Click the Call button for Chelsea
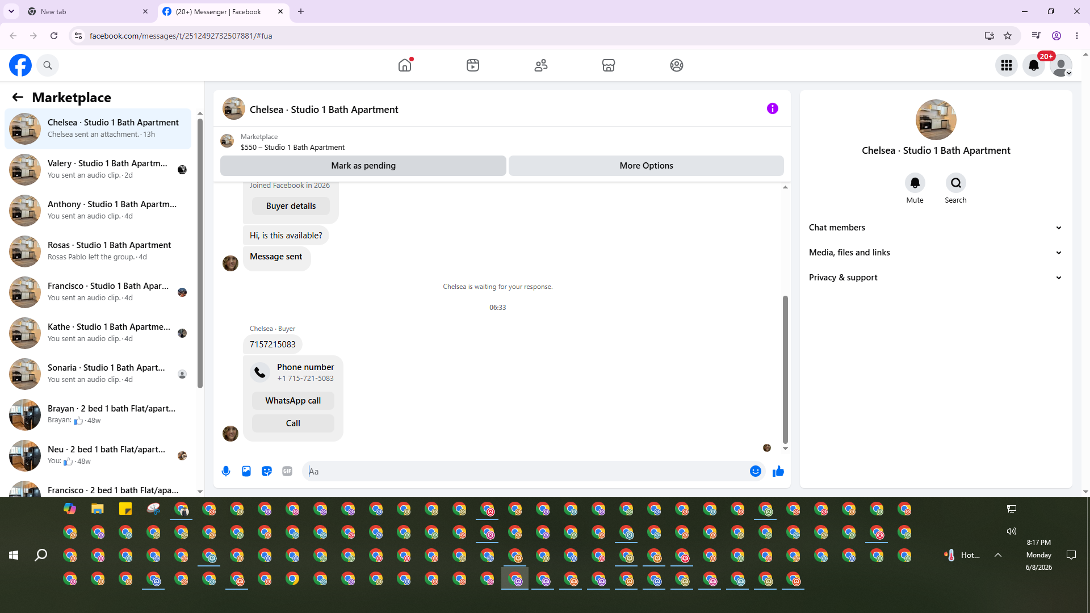Image resolution: width=1090 pixels, height=613 pixels. coord(293,423)
